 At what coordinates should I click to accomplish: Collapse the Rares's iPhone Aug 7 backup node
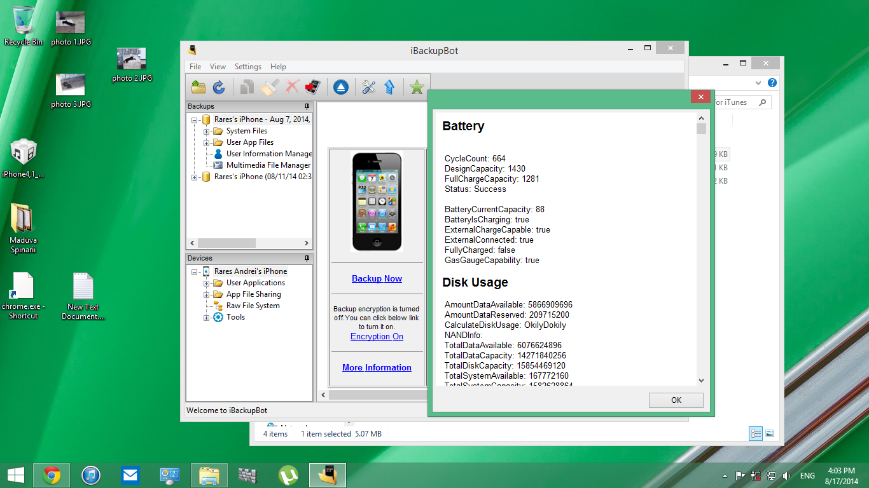pyautogui.click(x=195, y=119)
